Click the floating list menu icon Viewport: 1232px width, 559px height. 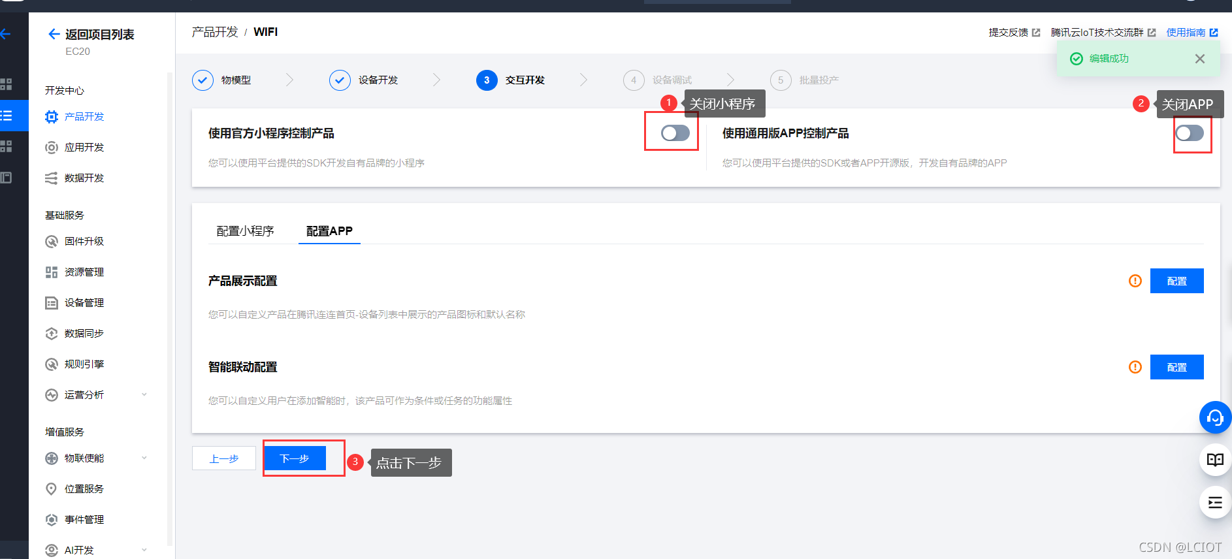coord(1216,502)
